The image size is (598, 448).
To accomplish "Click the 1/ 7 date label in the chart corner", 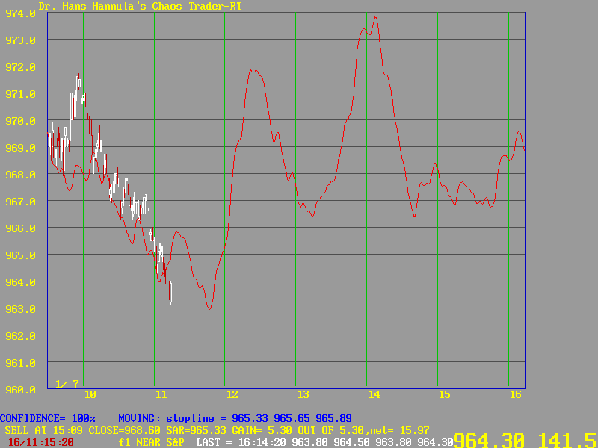I will click(67, 384).
